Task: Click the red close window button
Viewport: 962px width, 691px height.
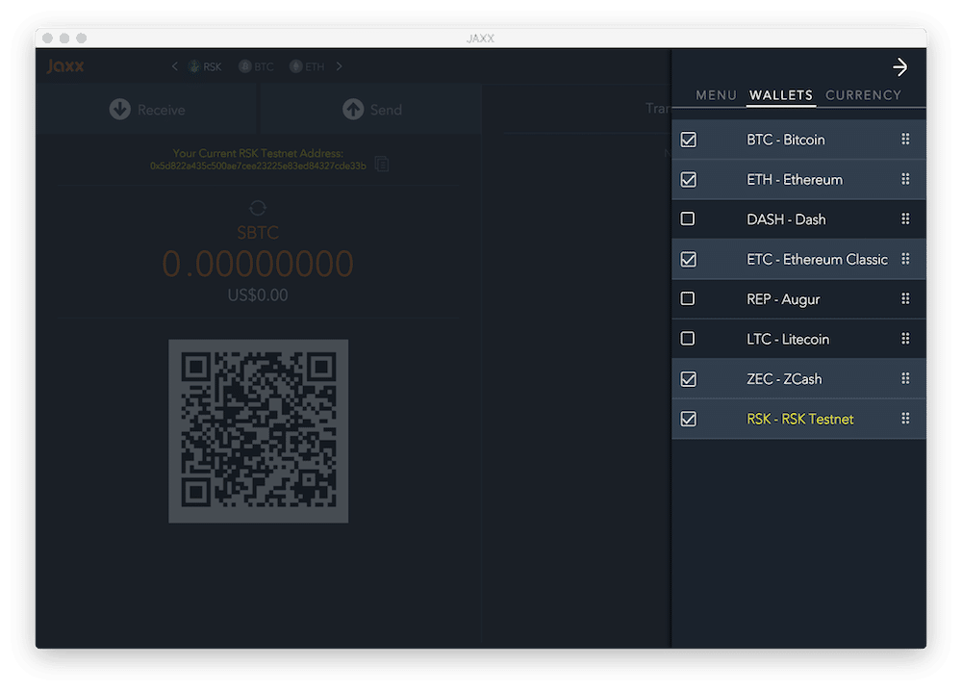Action: tap(48, 38)
